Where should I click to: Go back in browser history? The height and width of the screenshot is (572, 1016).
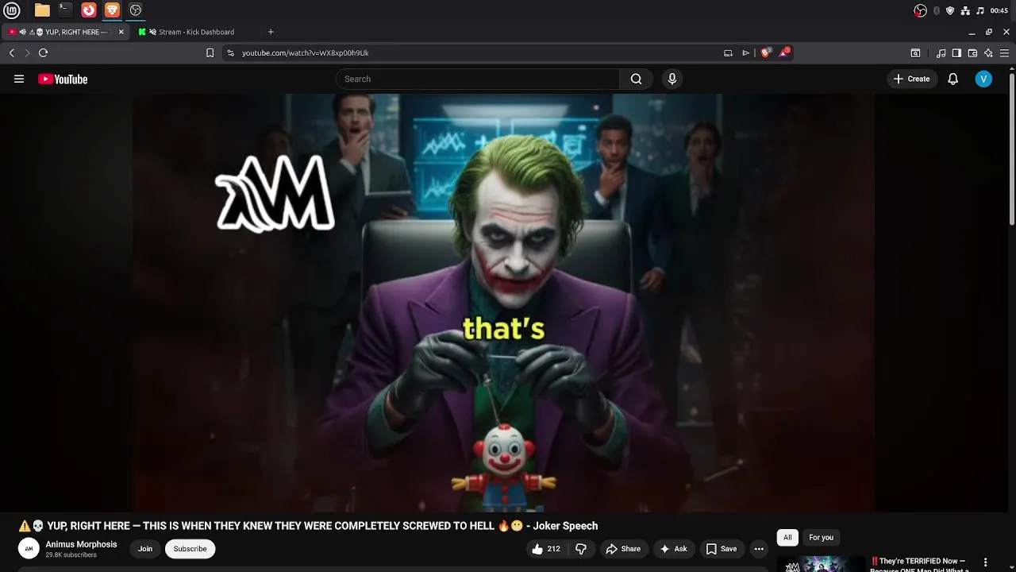point(11,52)
